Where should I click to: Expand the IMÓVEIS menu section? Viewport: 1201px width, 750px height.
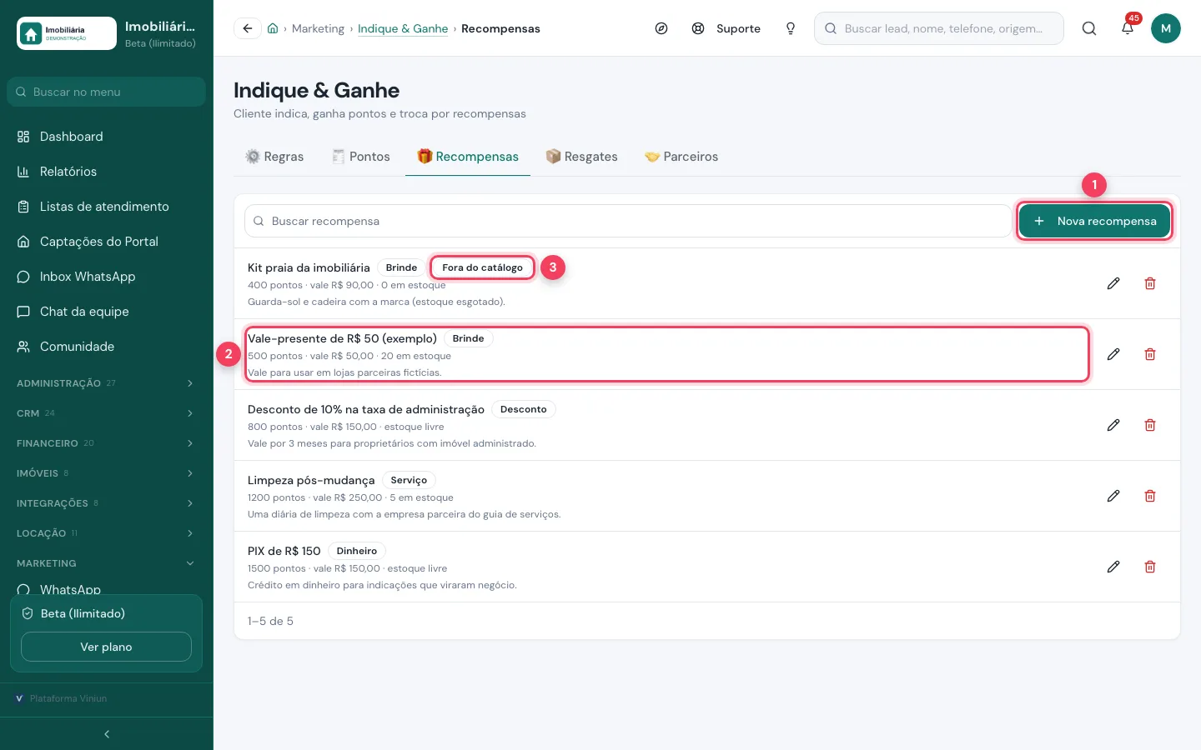pos(107,473)
